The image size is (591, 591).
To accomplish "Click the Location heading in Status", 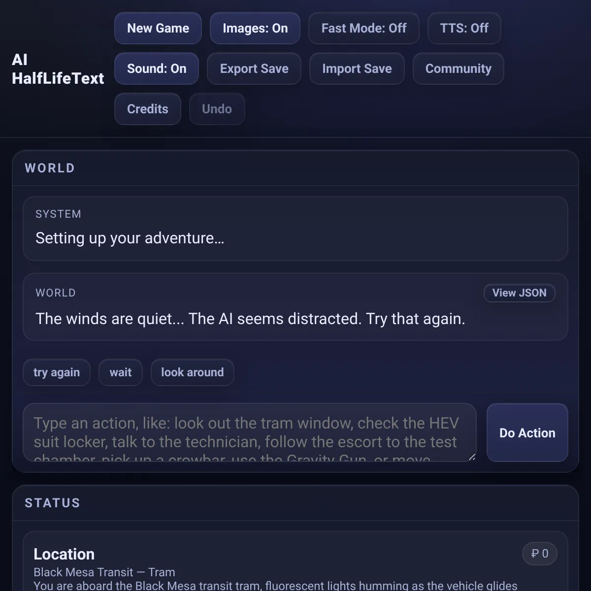I will 64,554.
